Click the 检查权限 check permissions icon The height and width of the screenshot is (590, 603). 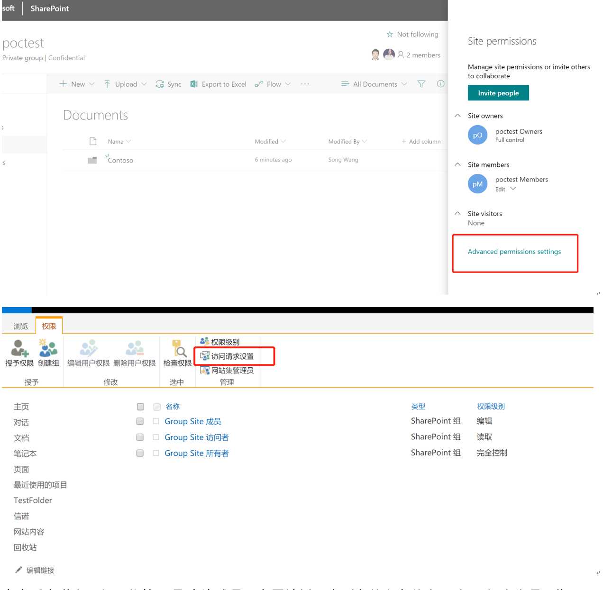(179, 348)
